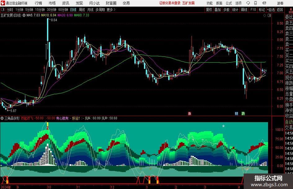Open the 交易 menu

(x=126, y=3)
